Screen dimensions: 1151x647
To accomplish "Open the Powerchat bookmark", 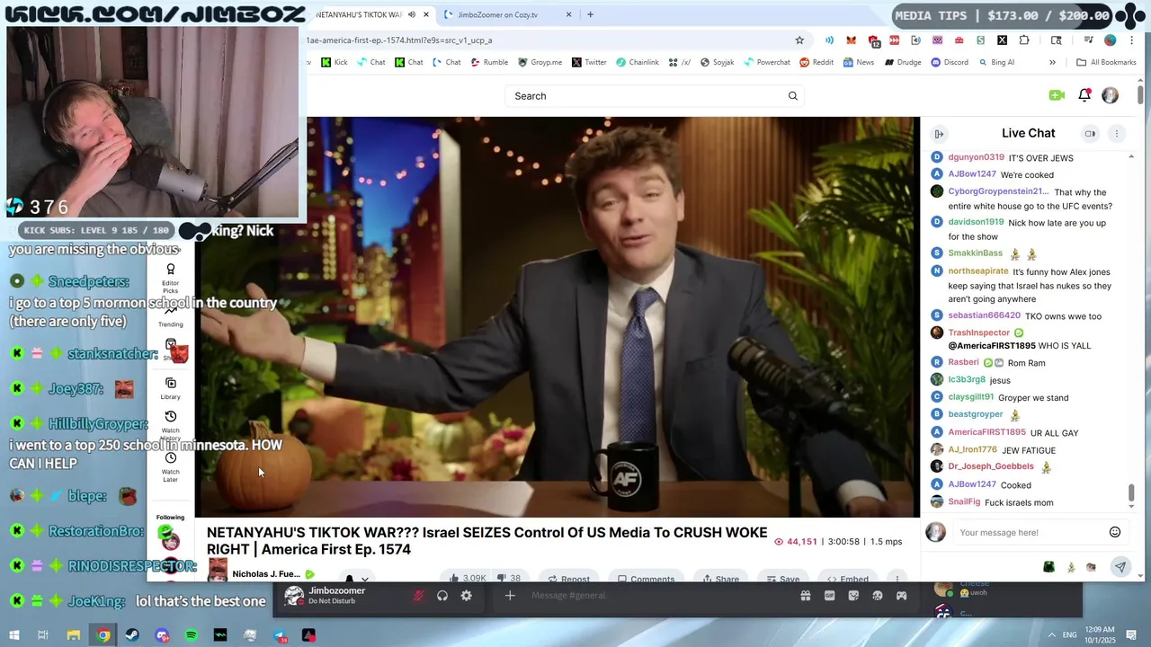I will point(766,63).
